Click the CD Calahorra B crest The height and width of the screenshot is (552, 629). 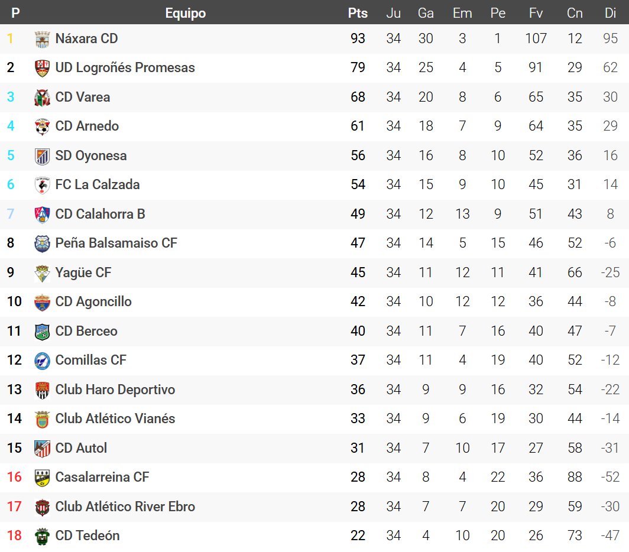[42, 214]
